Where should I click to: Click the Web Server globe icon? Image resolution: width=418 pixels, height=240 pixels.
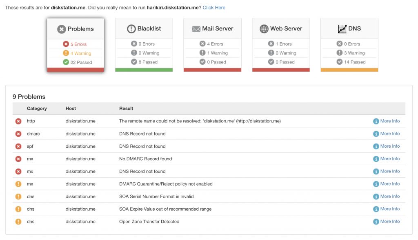pos(264,29)
